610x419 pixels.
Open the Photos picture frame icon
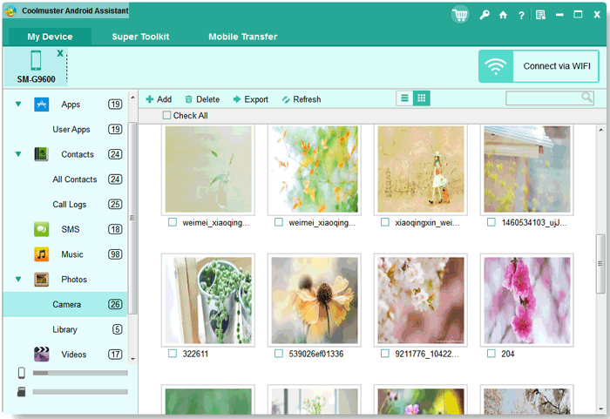point(41,280)
